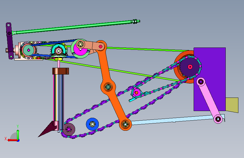Click the red hub of the purple sprocket
Image resolution: width=244 pixels, height=158 pixels.
[190, 67]
